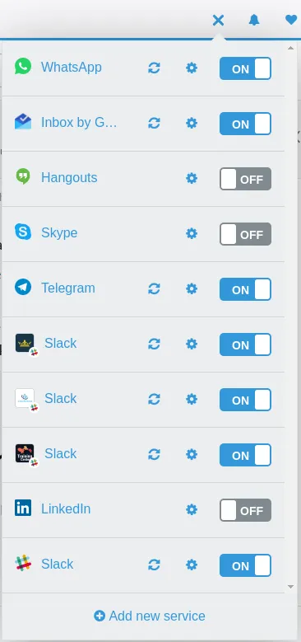Enable the Skype service toggle
Image resolution: width=301 pixels, height=642 pixels.
[245, 234]
